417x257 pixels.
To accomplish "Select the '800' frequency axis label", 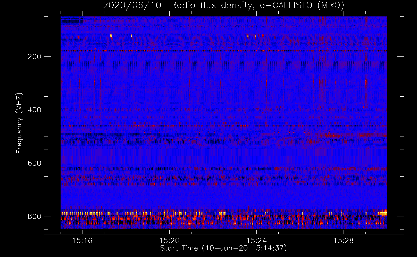I will pyautogui.click(x=34, y=217).
